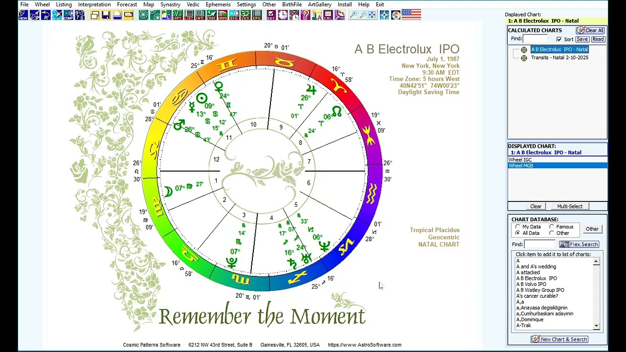This screenshot has height=352, width=626.
Task: Click the overlapping windows toolbar icon
Action: coord(94,15)
